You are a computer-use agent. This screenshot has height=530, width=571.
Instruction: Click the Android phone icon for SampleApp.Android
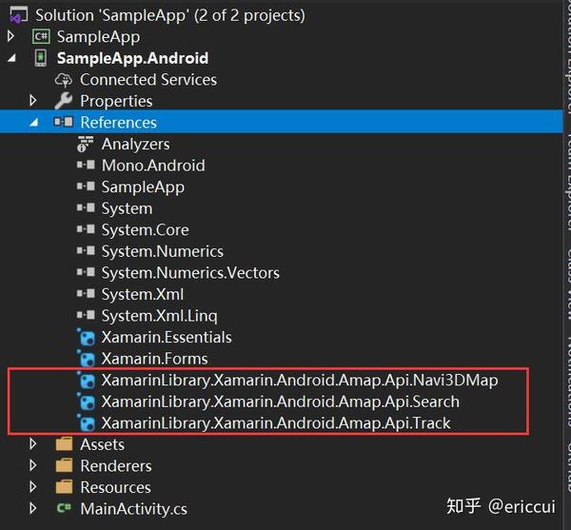pyautogui.click(x=41, y=58)
